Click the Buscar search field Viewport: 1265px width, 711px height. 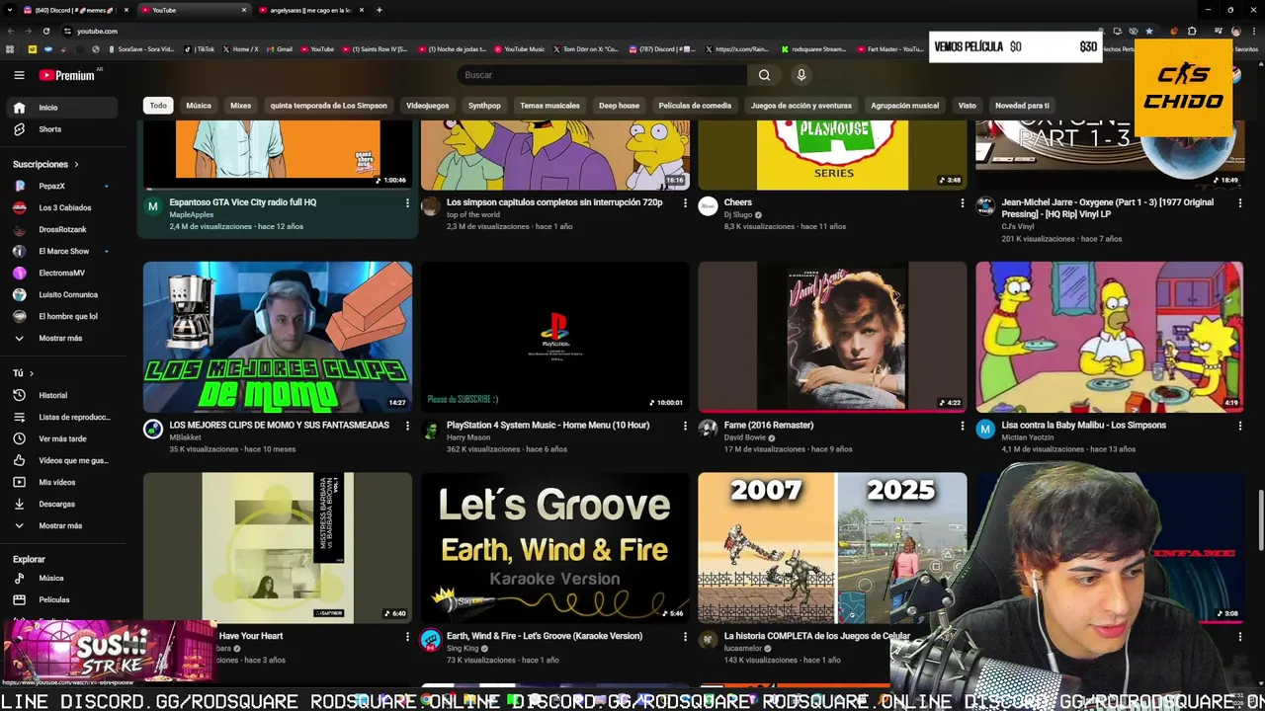pyautogui.click(x=603, y=75)
